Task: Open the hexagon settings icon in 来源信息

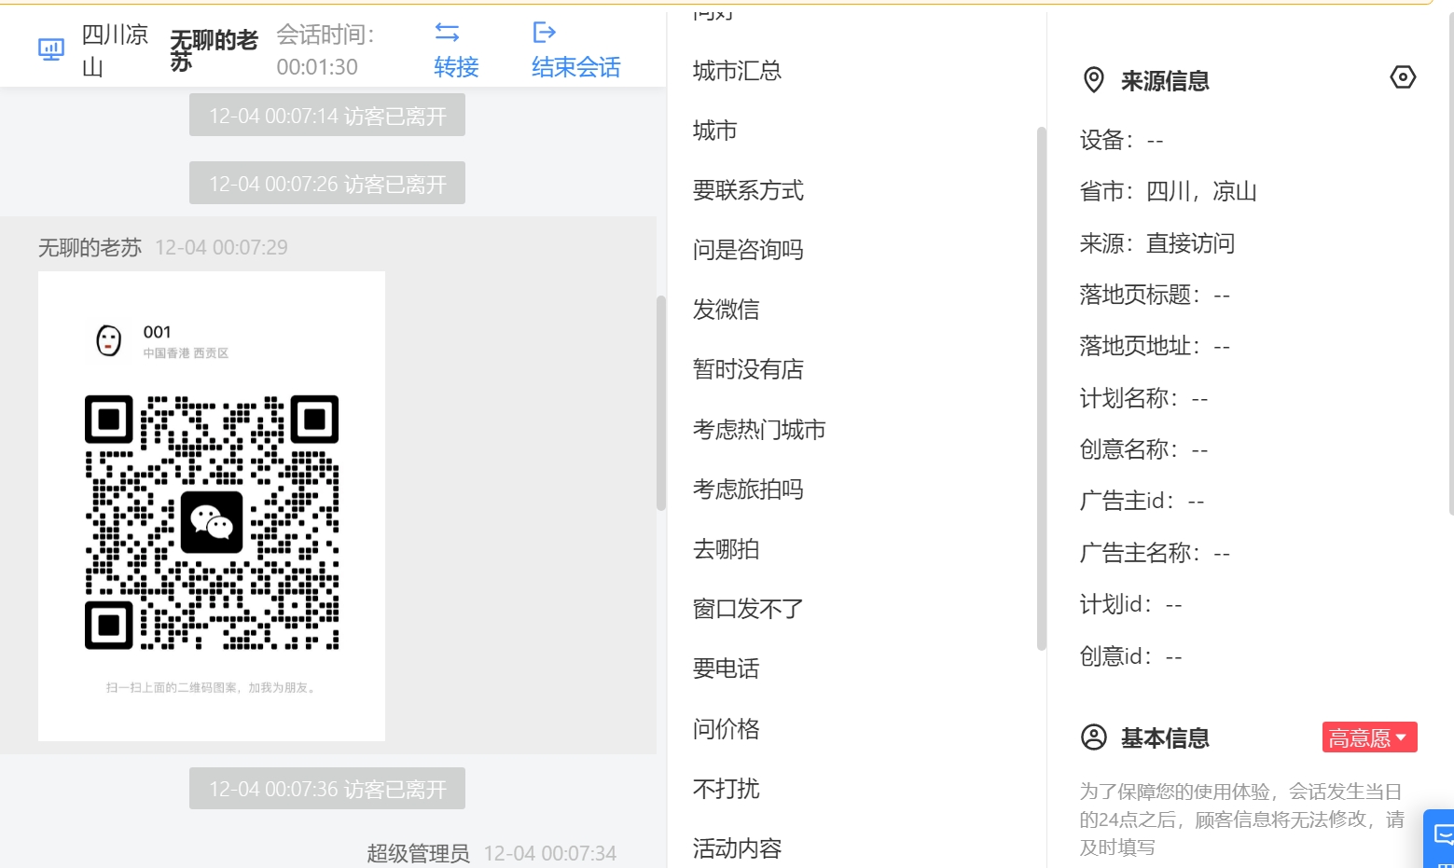Action: pyautogui.click(x=1403, y=77)
